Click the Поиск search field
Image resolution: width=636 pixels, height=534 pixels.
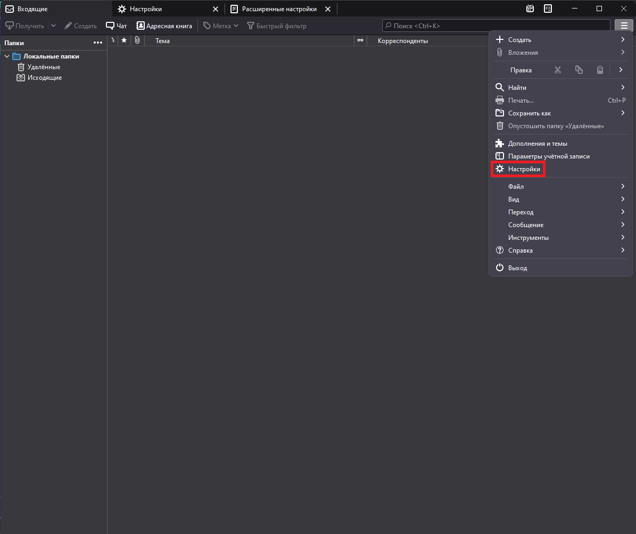[x=496, y=26]
